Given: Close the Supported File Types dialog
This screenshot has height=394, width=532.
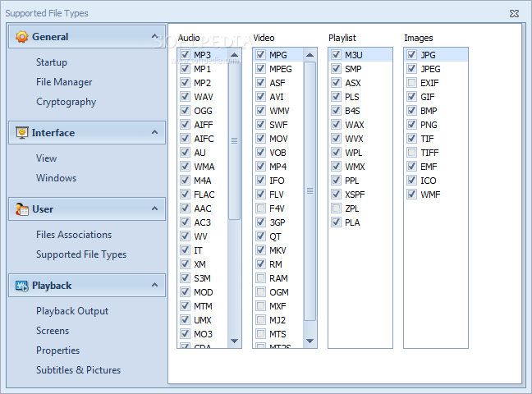Looking at the screenshot, I should point(515,14).
